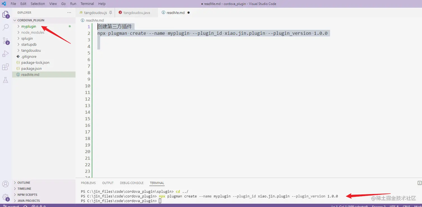Click the breadcrumb readMe.md info icon
422x207 pixels.
point(83,20)
